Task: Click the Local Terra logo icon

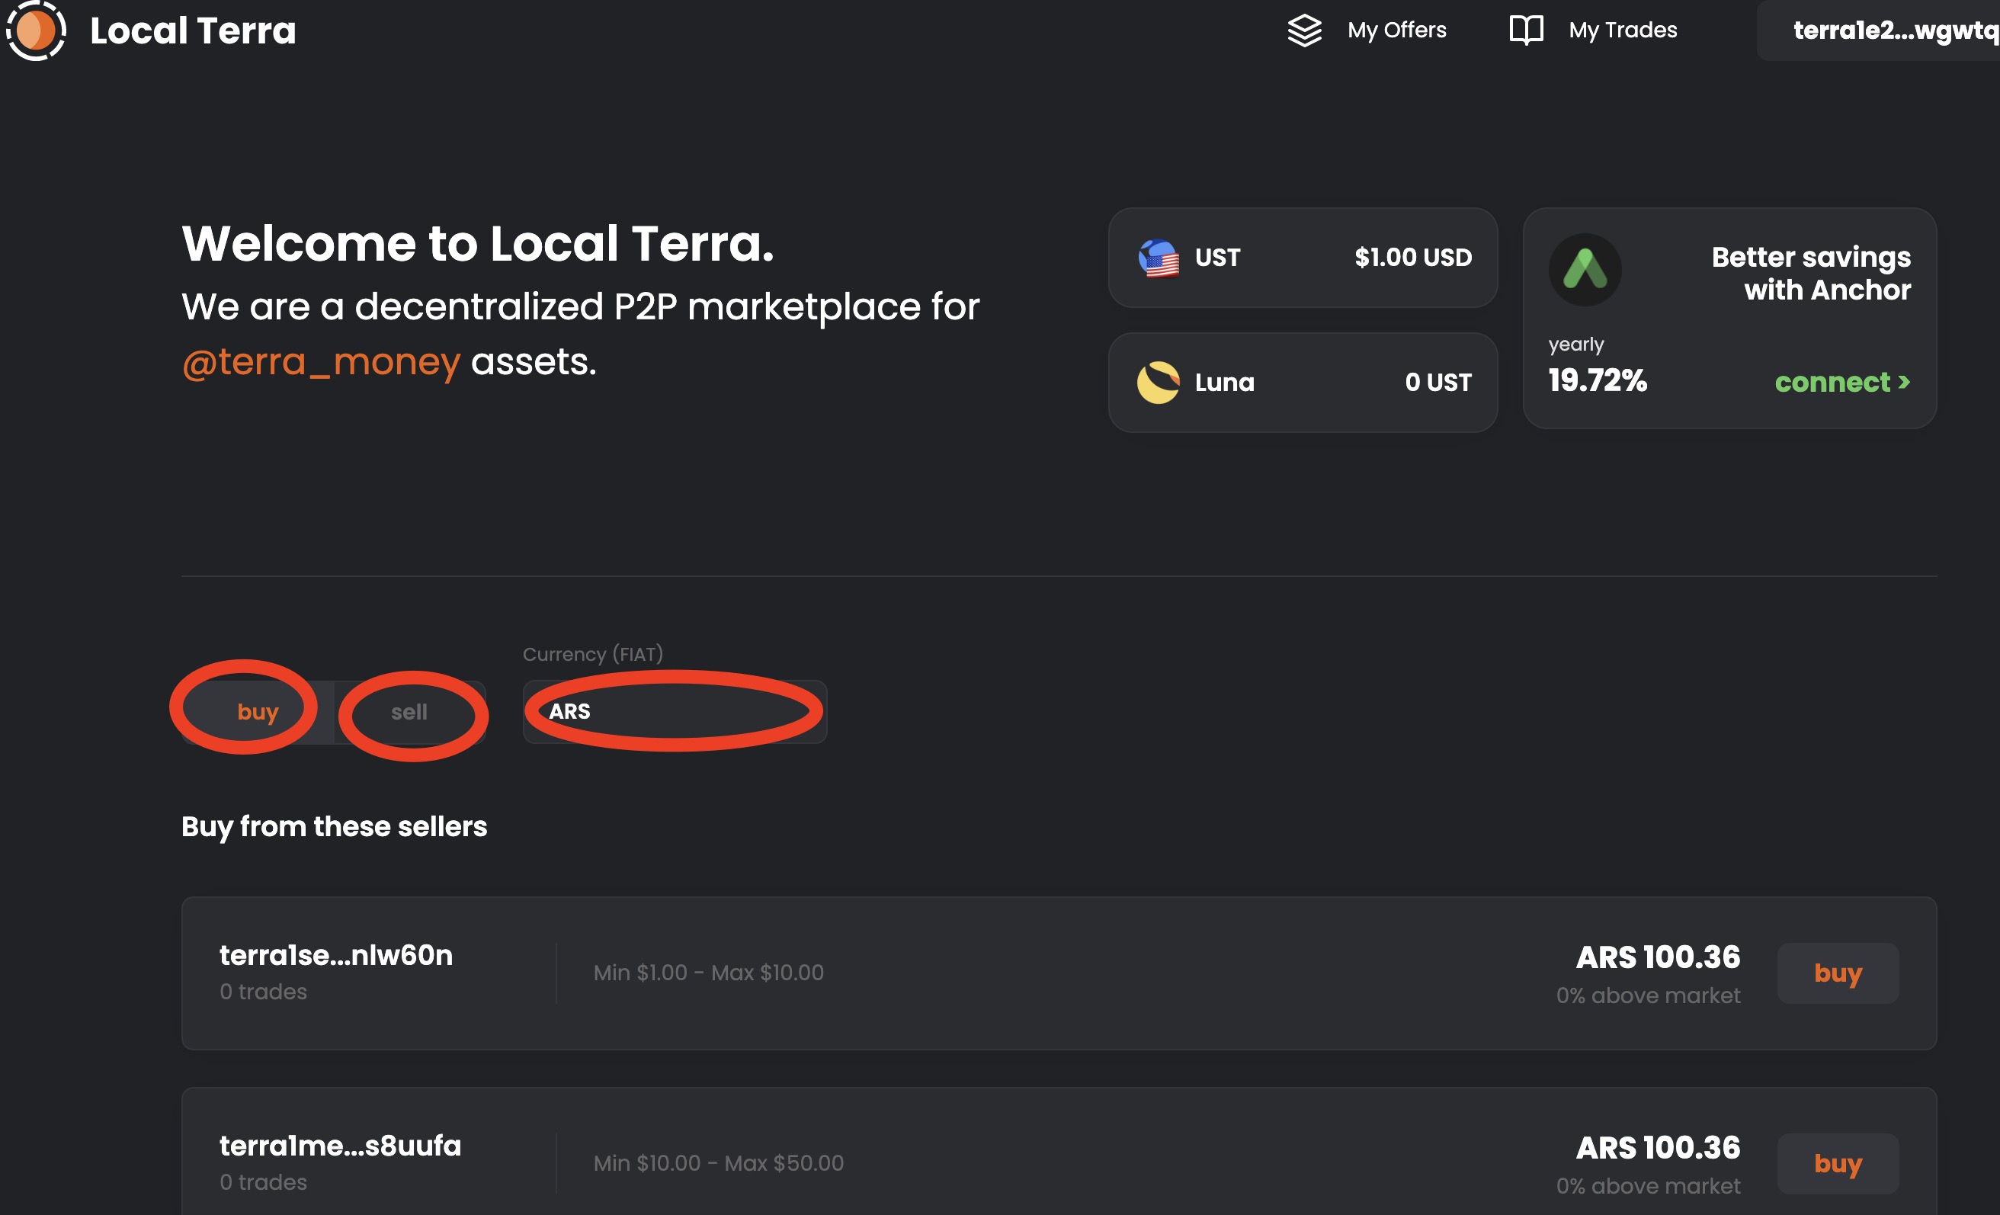Action: tap(36, 30)
